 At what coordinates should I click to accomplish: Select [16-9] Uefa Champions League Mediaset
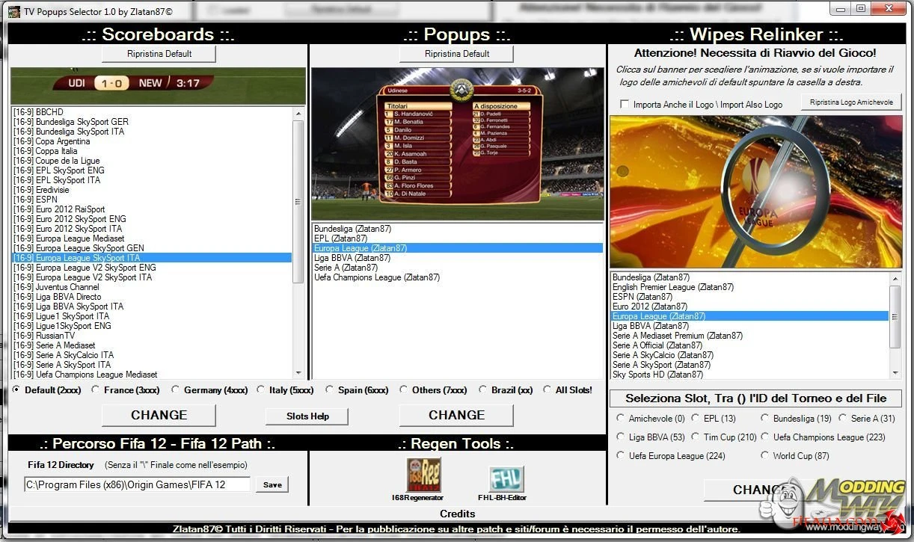click(x=153, y=375)
